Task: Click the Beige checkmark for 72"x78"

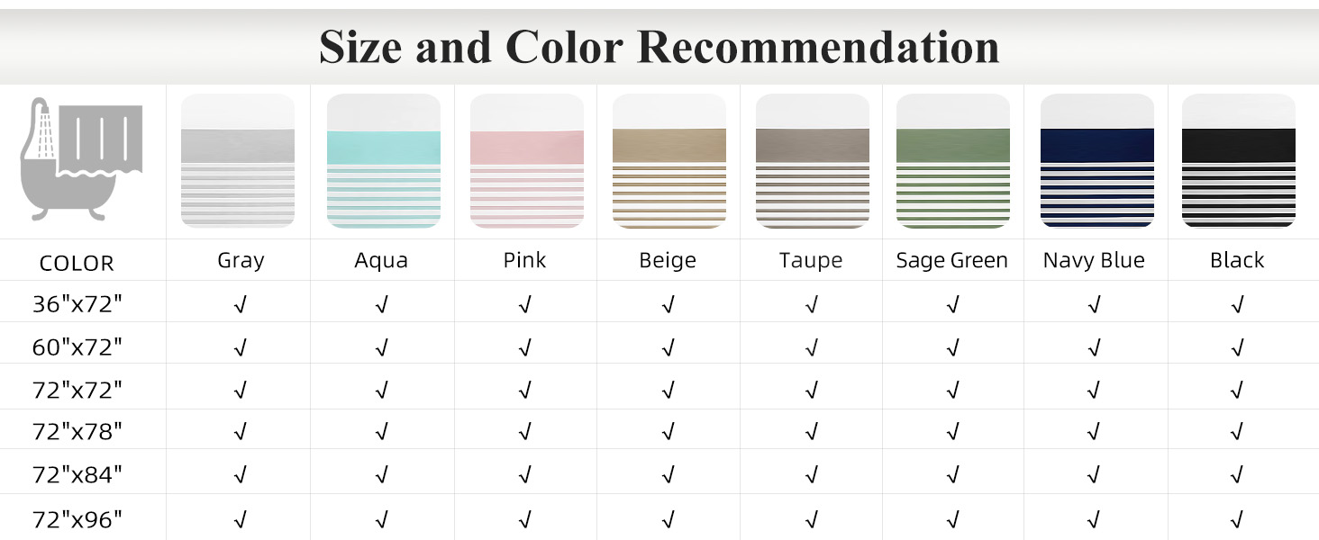Action: coord(668,432)
